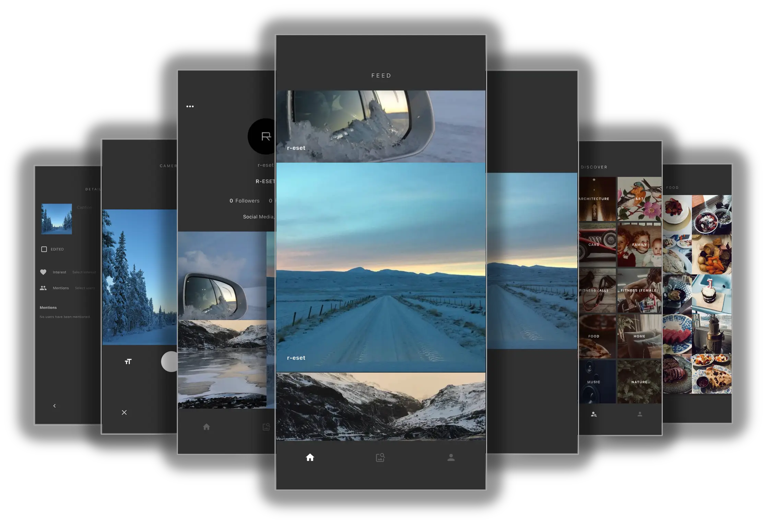
Task: Click the r-eset username on the snowy road photo
Action: click(x=296, y=358)
